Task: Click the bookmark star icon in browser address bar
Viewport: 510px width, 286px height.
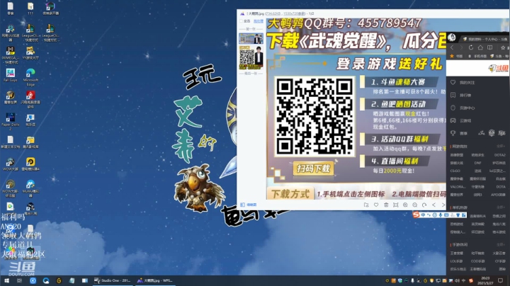Action: pyautogui.click(x=503, y=47)
